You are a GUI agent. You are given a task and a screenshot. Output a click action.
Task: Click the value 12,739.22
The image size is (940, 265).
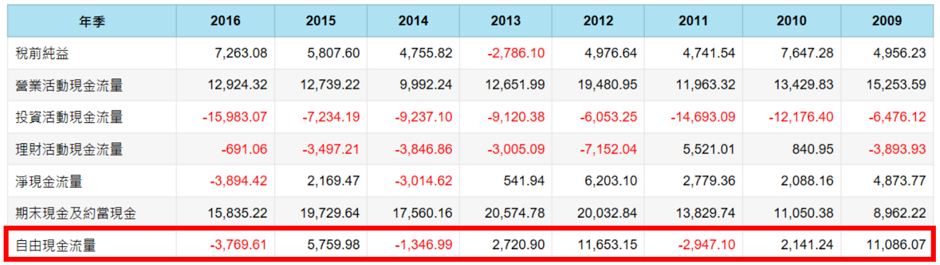(330, 85)
